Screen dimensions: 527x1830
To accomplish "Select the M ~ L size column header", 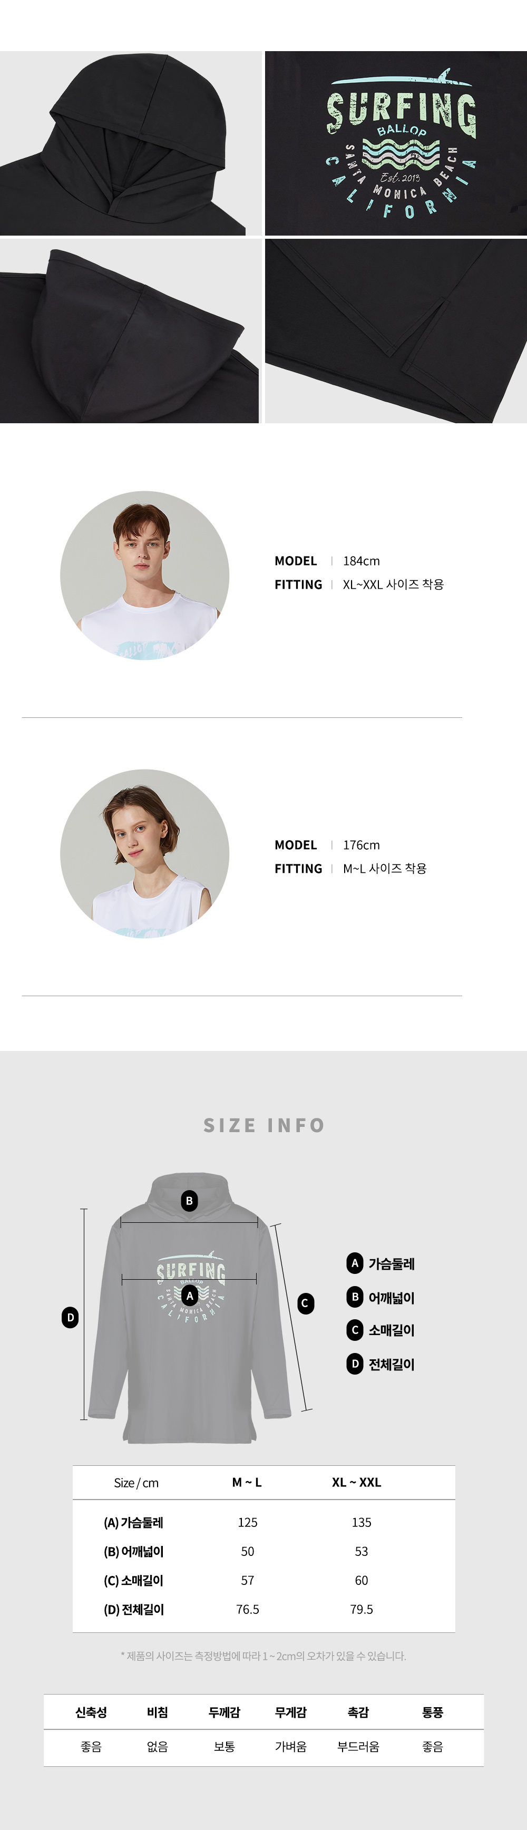I will (247, 1483).
